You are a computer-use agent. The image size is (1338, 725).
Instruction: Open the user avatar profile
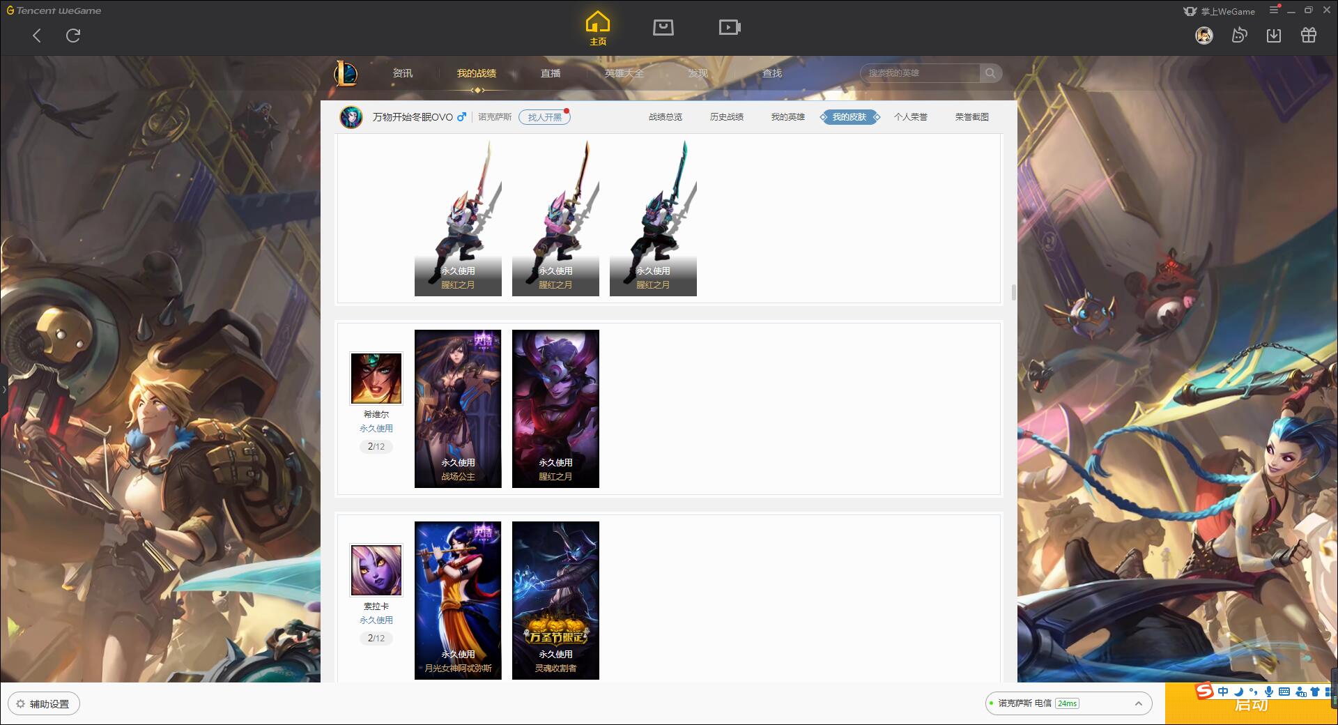(x=1204, y=35)
